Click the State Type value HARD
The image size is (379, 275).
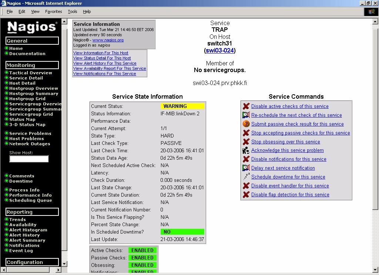167,136
